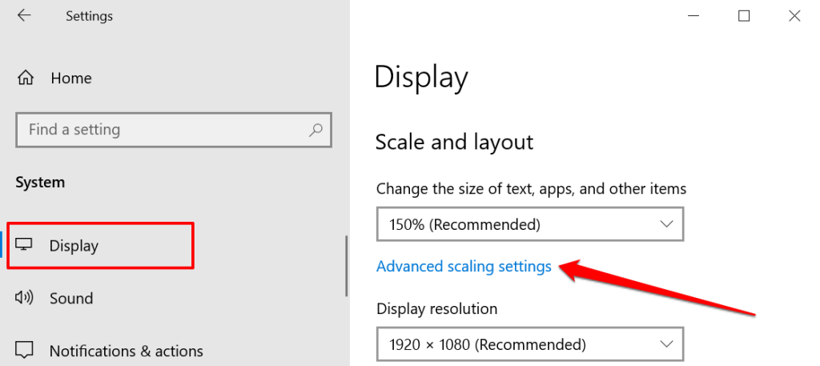The image size is (820, 366).
Task: Close the Settings window
Action: tap(794, 15)
